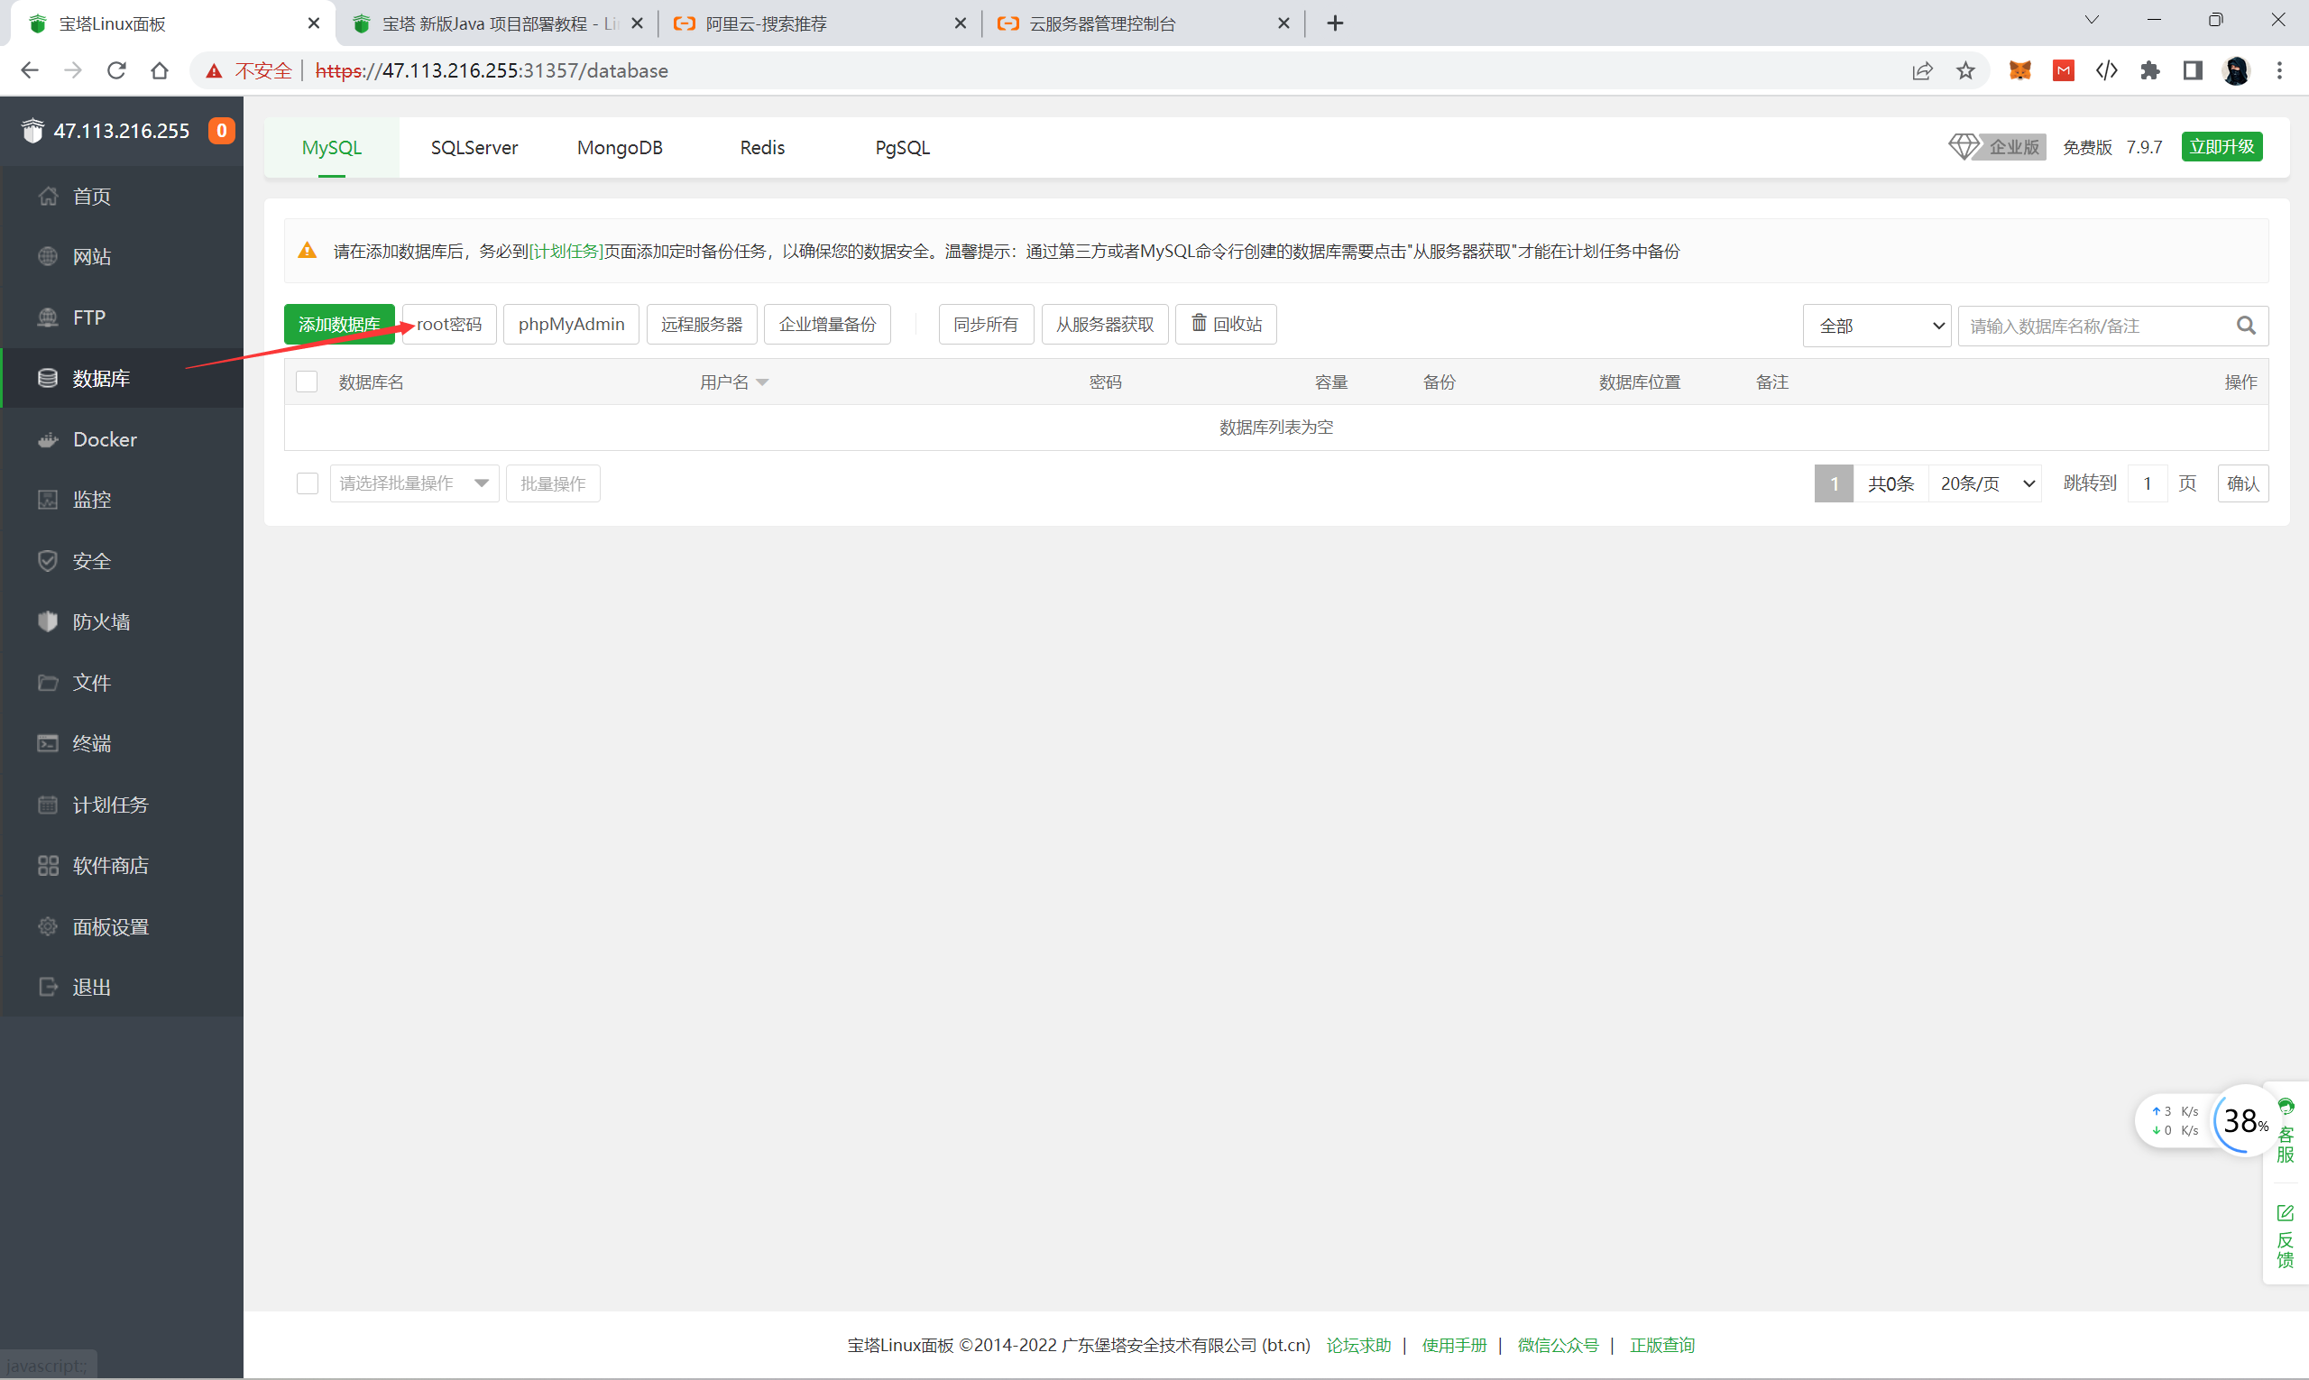This screenshot has width=2309, height=1380.
Task: Bookmark this page with star icon
Action: 1965,70
